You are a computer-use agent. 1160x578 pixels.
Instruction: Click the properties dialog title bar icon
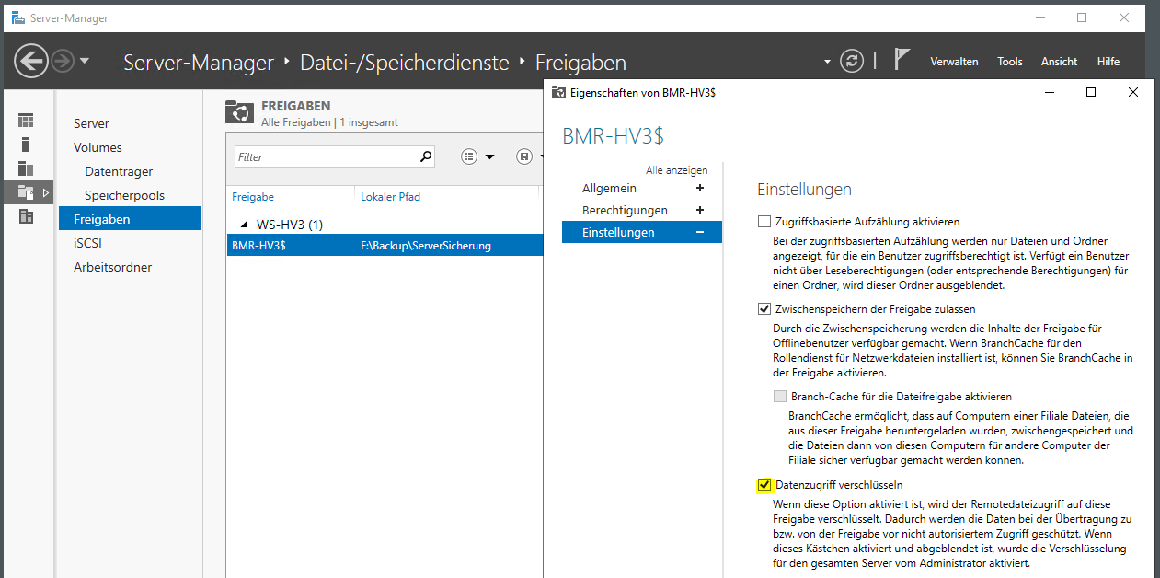[558, 92]
